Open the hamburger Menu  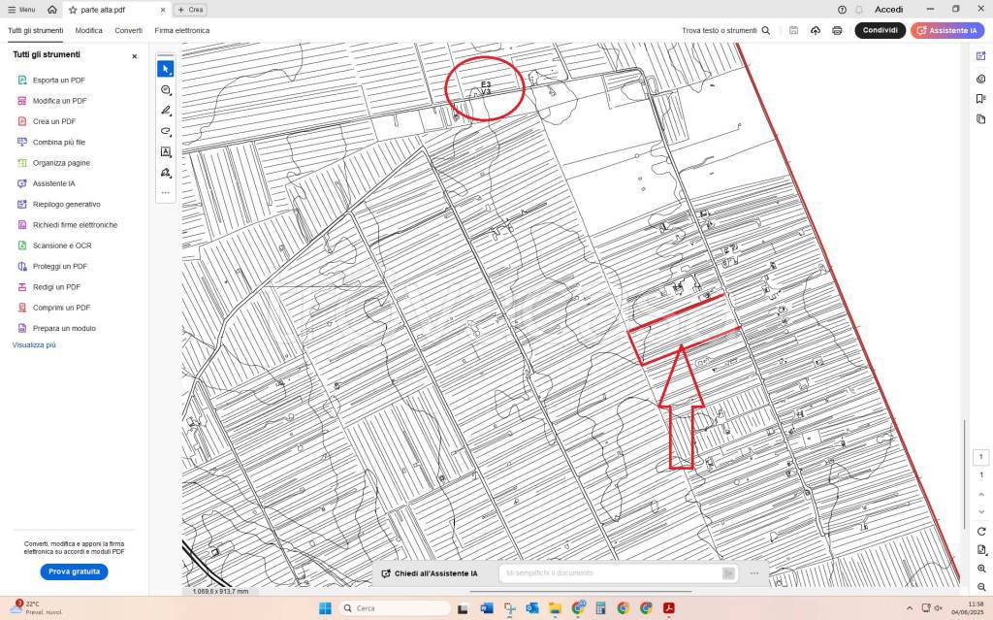point(21,10)
